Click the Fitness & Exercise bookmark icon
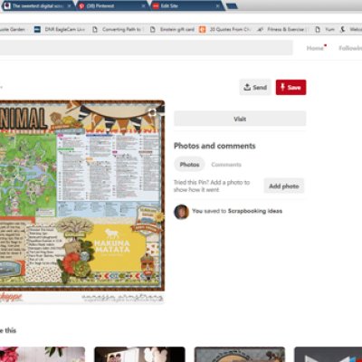362x362 pixels. [x=260, y=30]
